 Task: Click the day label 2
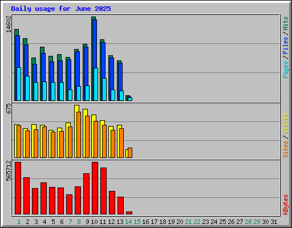coord(27,222)
